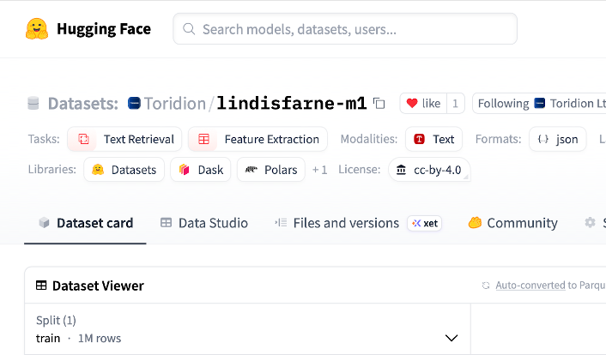Click the Modalities: label

coord(369,139)
